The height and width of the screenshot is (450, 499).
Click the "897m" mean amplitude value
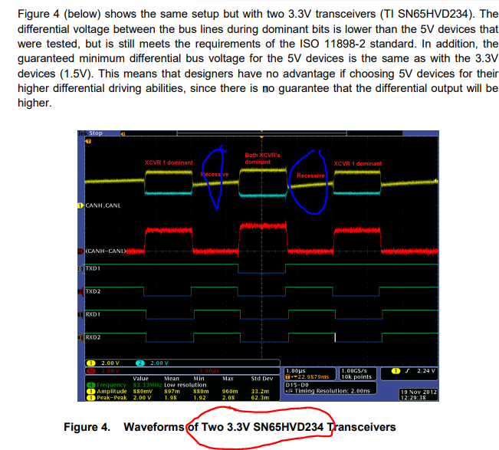(x=172, y=392)
